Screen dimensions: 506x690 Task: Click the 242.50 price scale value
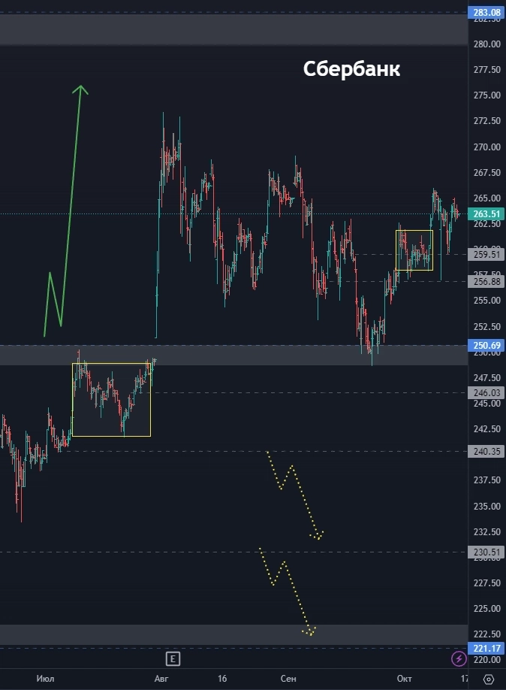click(486, 429)
